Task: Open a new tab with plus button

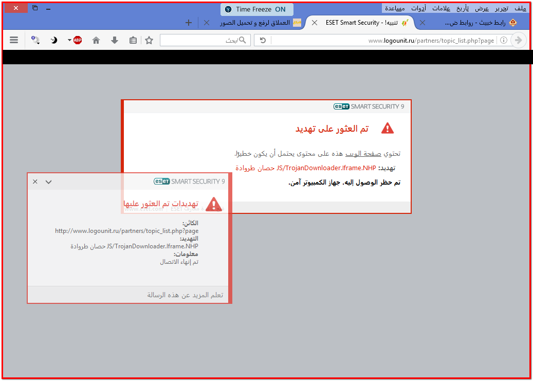Action: (x=189, y=23)
